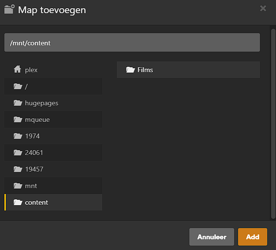Navigate to the mnt folder

pyautogui.click(x=53, y=186)
